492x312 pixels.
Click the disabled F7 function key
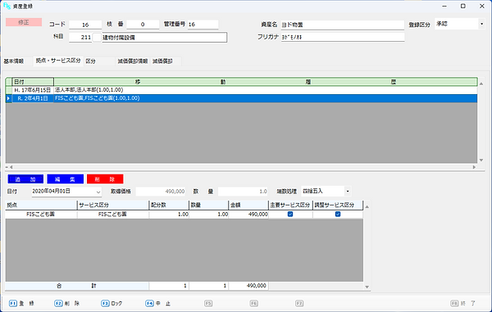pos(299,303)
